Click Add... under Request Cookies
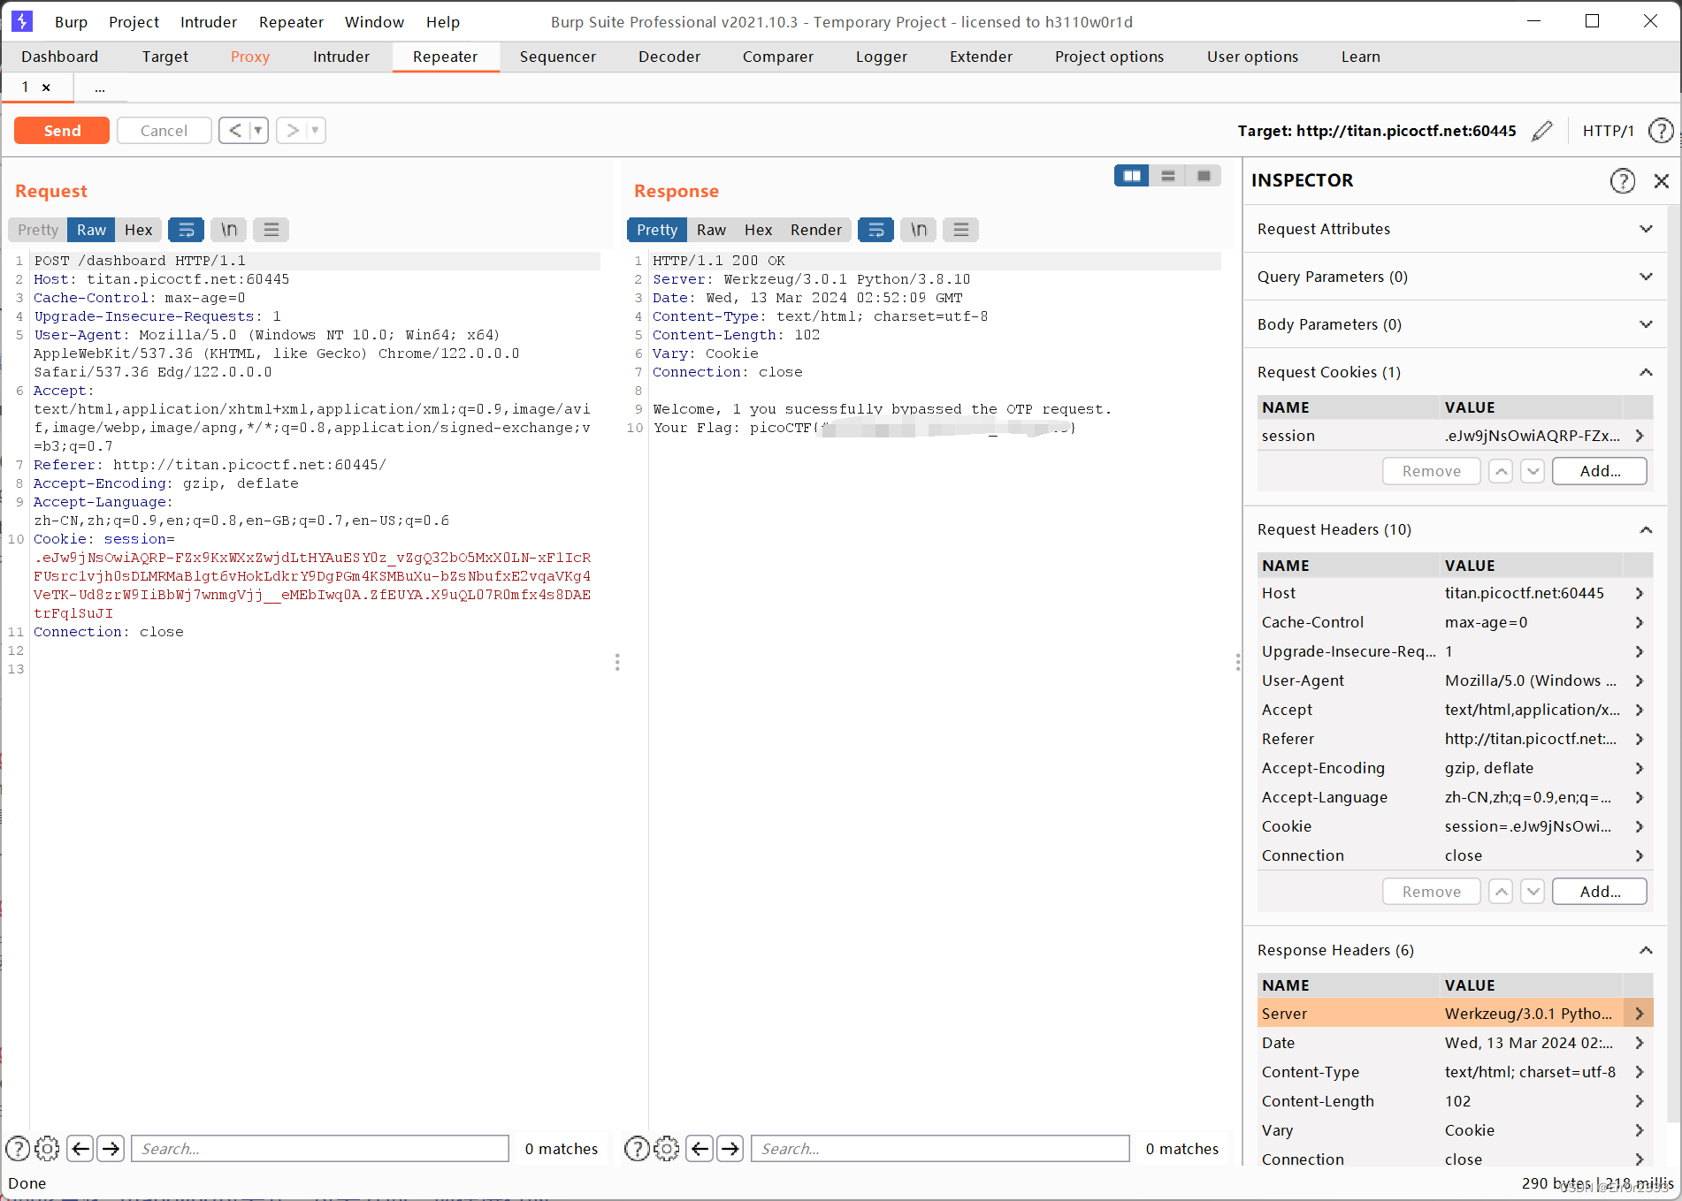1682x1201 pixels. pos(1599,470)
